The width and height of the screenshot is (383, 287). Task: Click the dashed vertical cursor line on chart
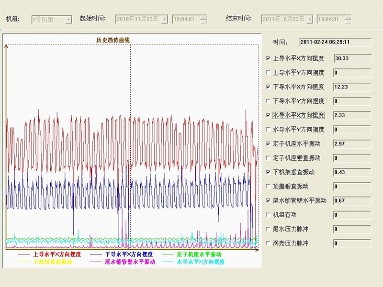point(130,143)
